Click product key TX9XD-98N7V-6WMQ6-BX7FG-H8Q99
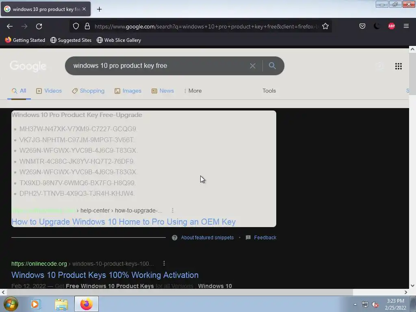Image resolution: width=416 pixels, height=312 pixels. pos(77,183)
